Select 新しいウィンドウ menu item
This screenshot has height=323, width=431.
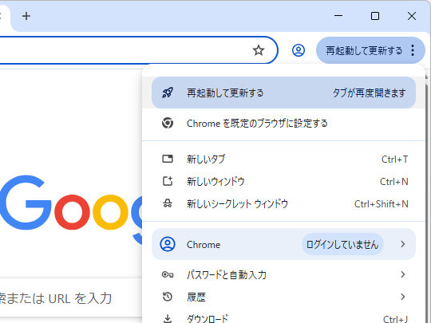(283, 182)
